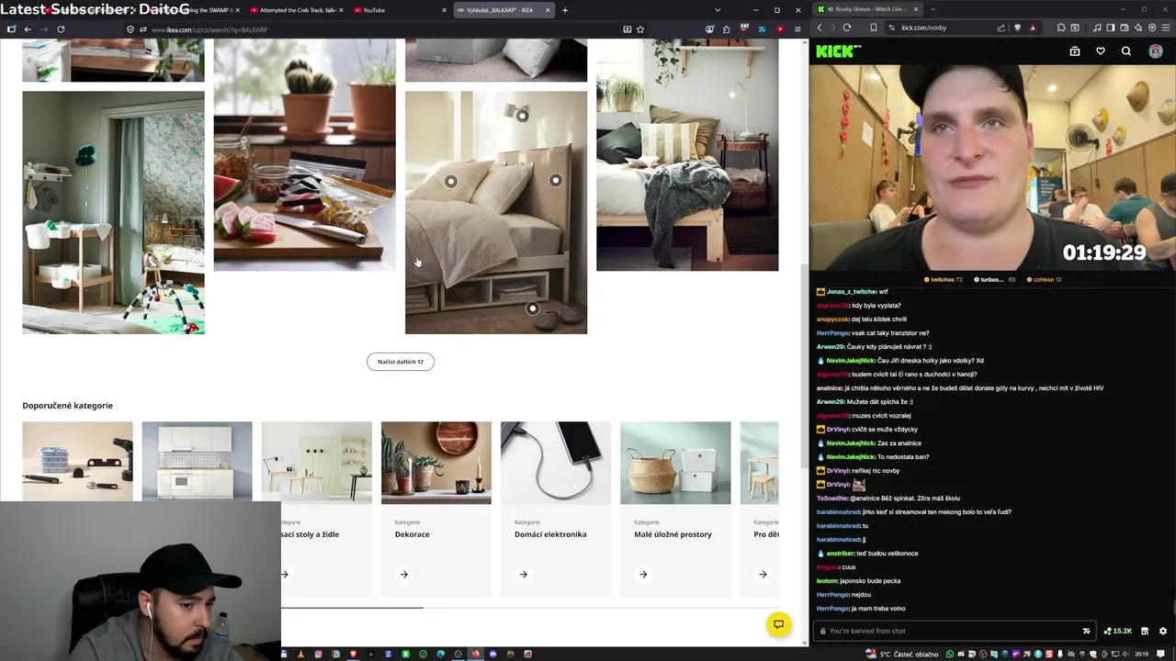
Task: Click the Doporučené kategorie heading
Action: [68, 405]
